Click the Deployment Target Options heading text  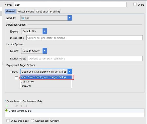21,65
